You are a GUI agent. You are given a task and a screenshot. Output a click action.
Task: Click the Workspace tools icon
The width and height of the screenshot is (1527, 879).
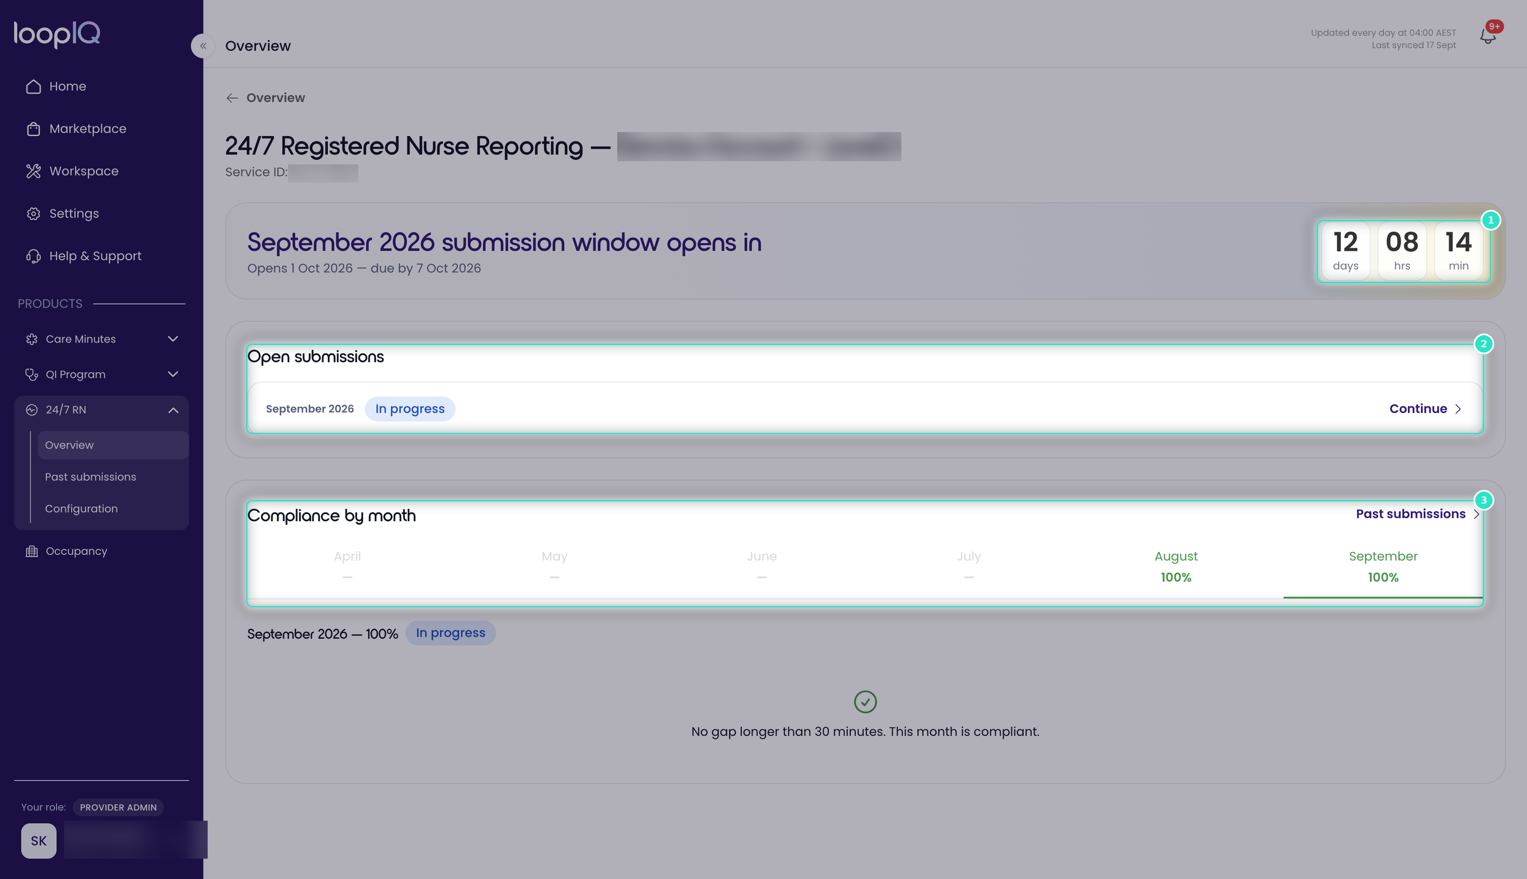(33, 171)
